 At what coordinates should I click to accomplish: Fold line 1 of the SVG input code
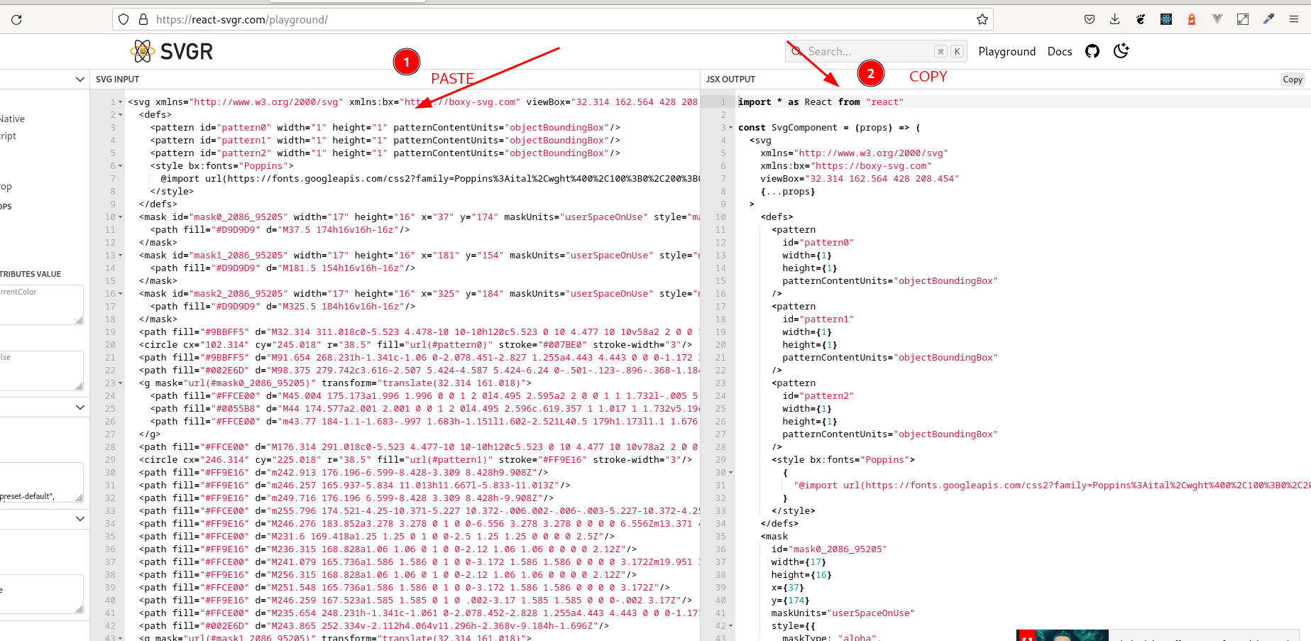pos(120,101)
